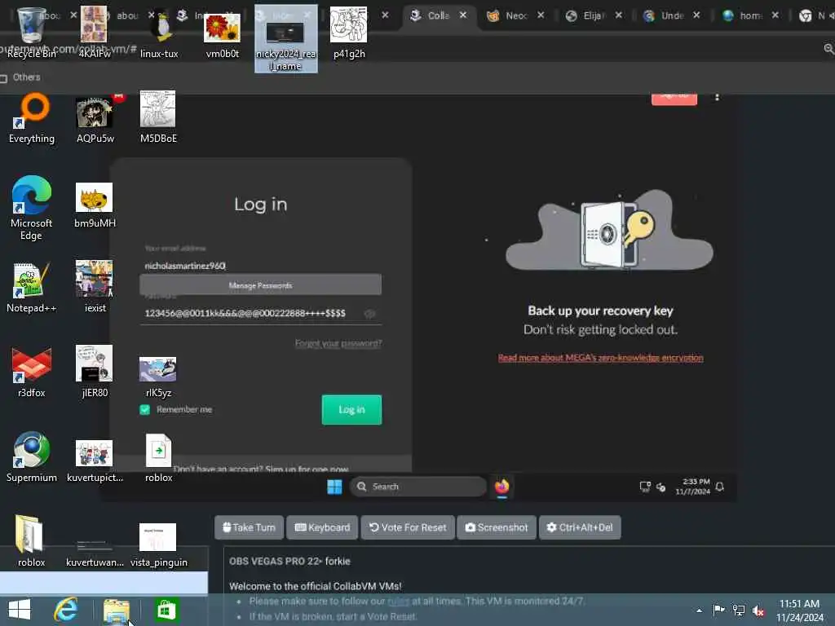
Task: Click the red sign up button in MEGA header
Action: (674, 98)
